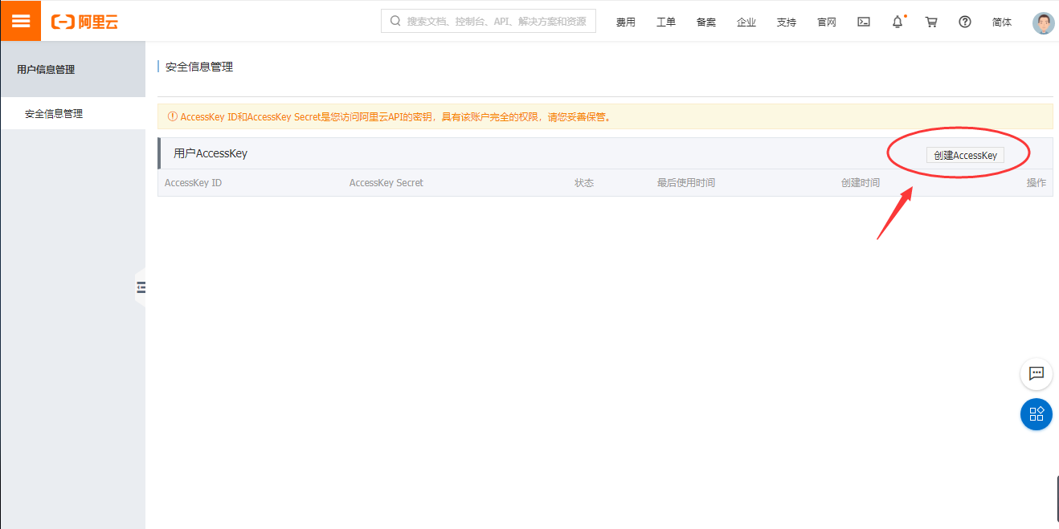This screenshot has width=1059, height=529.
Task: Open the account menu from the avatar
Action: (x=1042, y=22)
